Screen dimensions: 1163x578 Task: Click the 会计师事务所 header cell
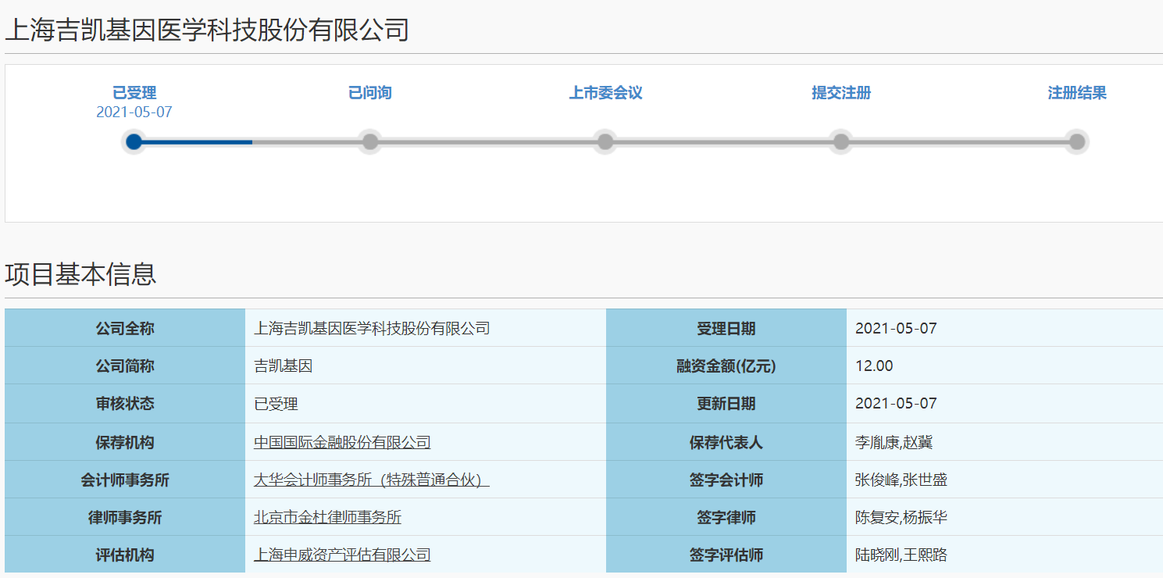[125, 480]
